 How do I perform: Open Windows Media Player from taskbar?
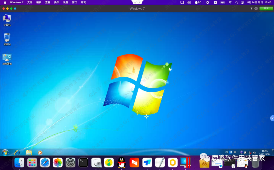tap(40, 152)
